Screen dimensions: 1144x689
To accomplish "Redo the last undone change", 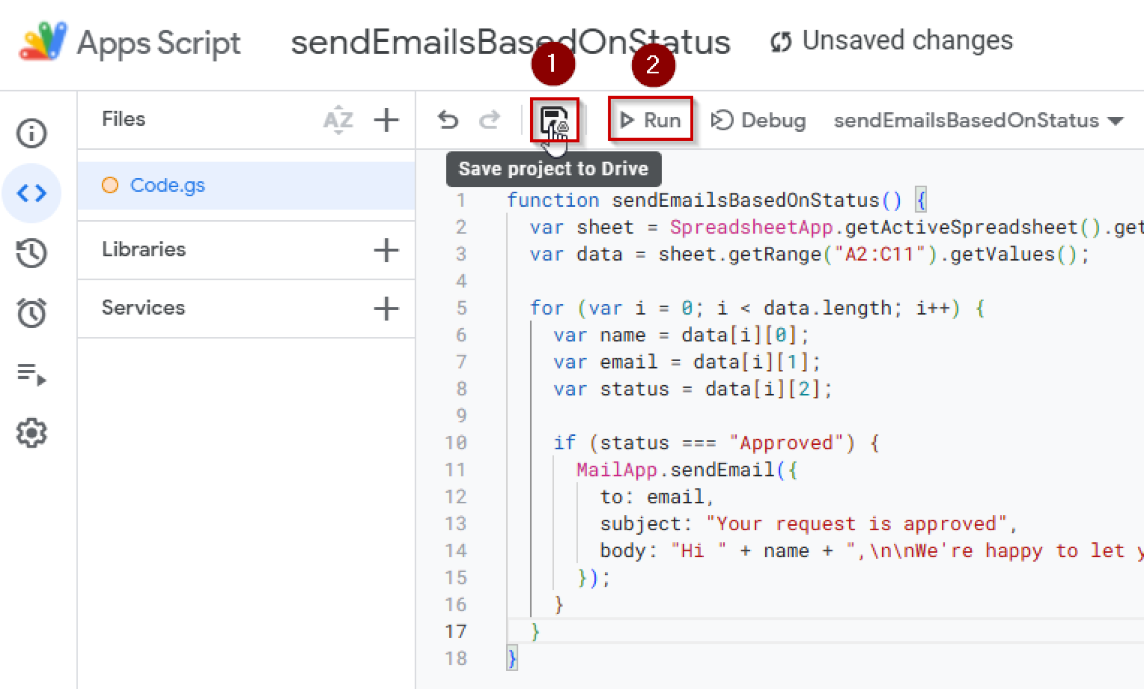I will (x=490, y=119).
